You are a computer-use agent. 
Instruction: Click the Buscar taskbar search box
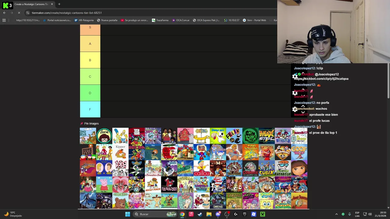coord(155,214)
